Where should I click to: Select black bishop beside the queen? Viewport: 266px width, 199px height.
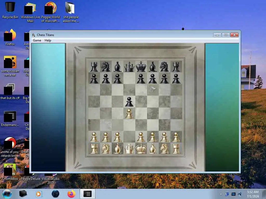pyautogui.click(x=118, y=67)
